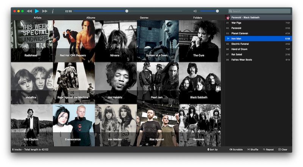Open the Red Hot Chili Peppers tile
This screenshot has width=303, height=167.
point(74,41)
